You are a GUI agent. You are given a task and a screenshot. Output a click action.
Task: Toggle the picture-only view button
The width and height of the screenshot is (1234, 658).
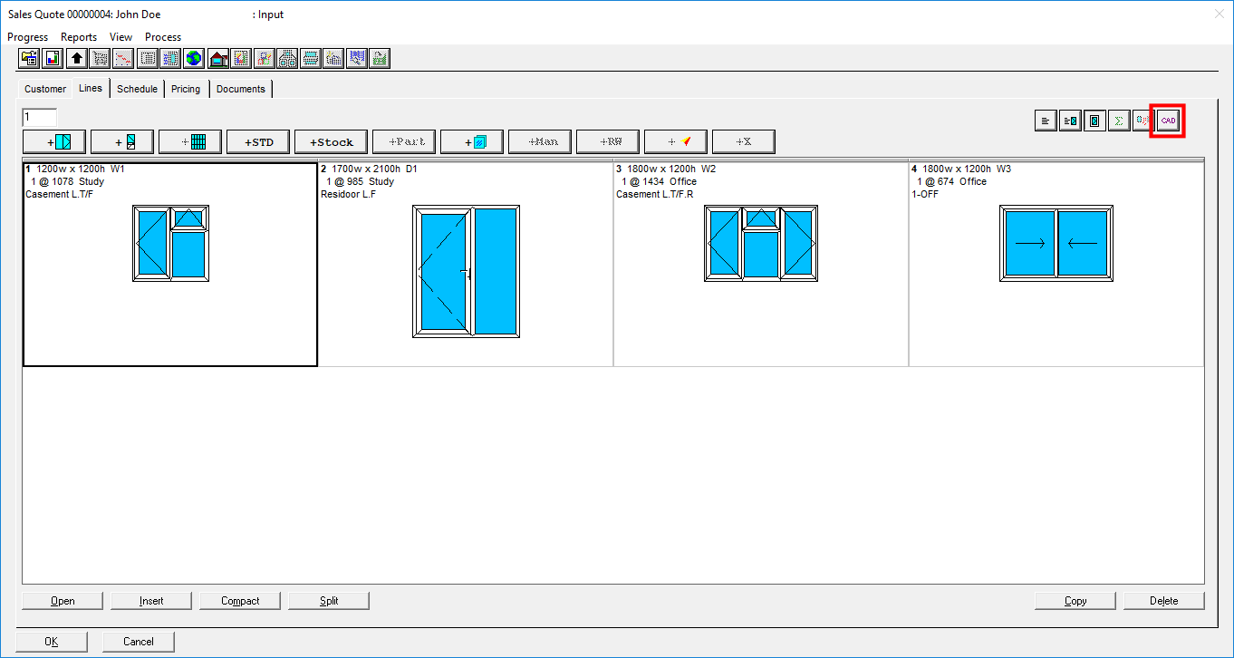point(1094,121)
